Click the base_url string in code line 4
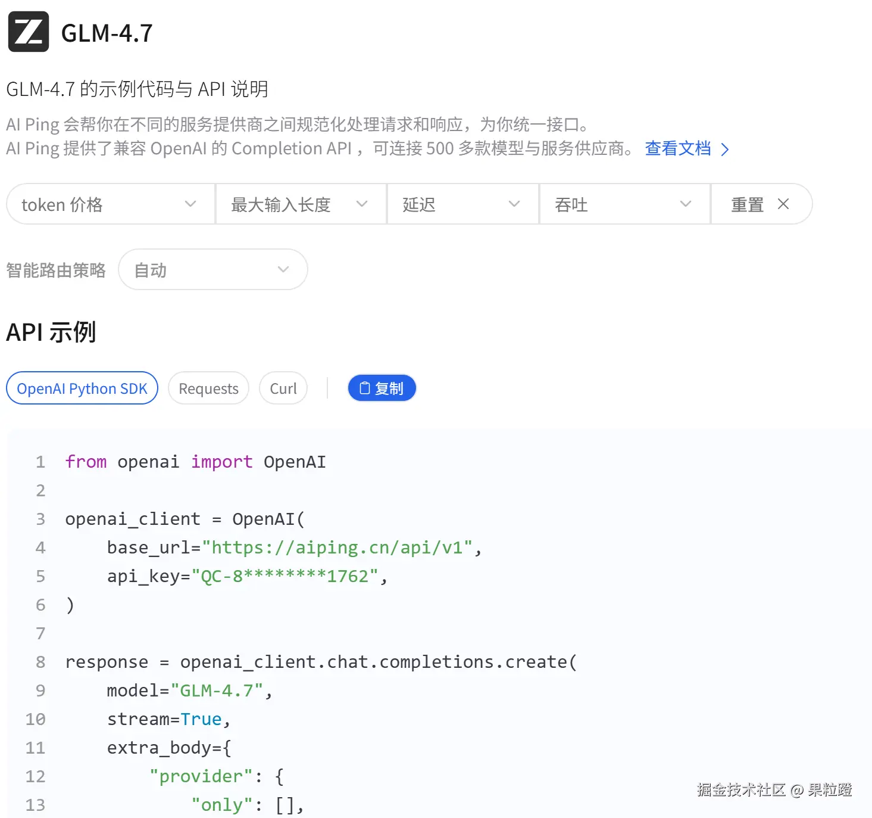 pyautogui.click(x=337, y=548)
